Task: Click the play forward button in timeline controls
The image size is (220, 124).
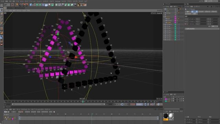Action: click(122, 104)
